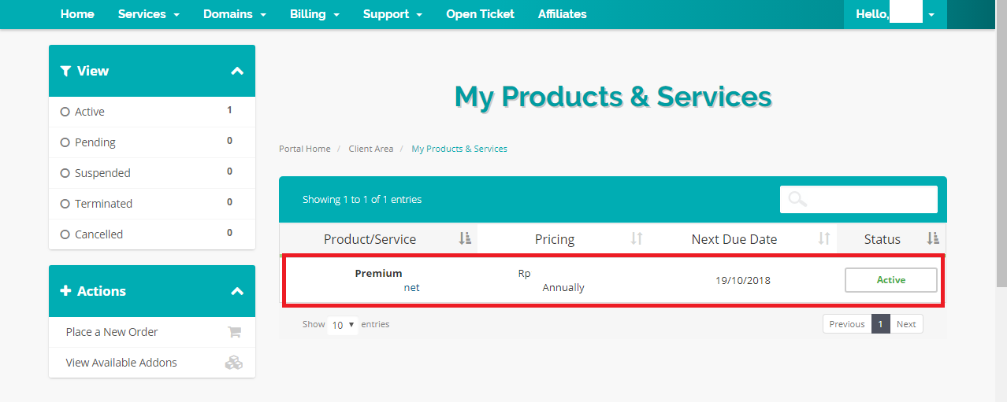Collapse the Actions panel using chevron
Viewport: 1007px width, 402px height.
click(237, 291)
